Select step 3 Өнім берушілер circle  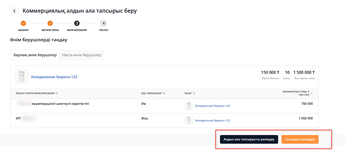pos(77,23)
